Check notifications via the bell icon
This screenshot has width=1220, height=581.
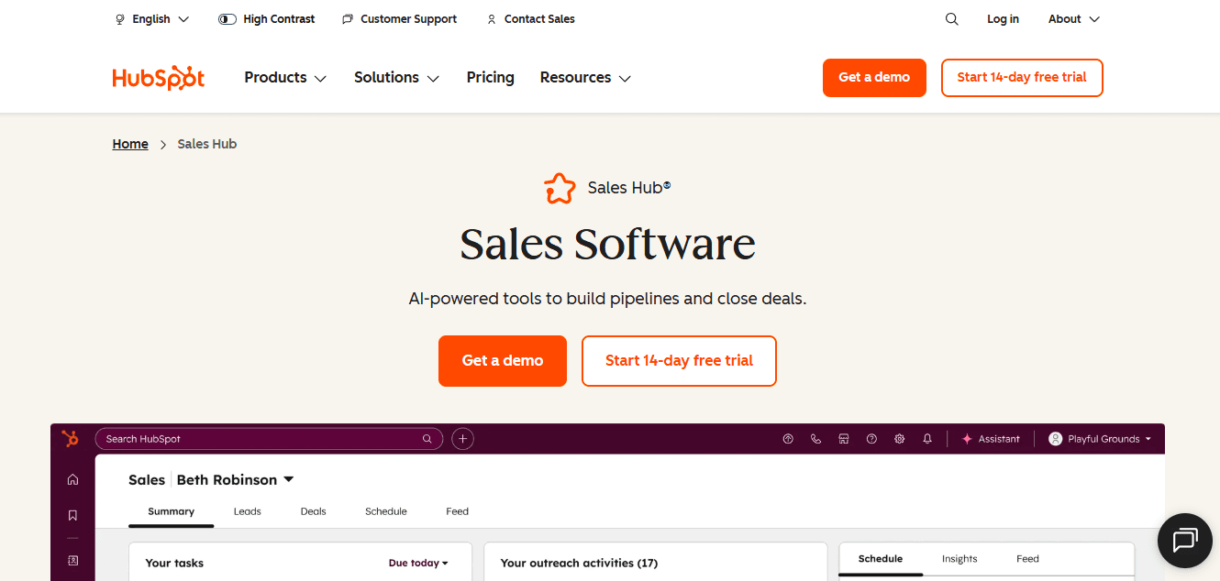[x=927, y=438]
